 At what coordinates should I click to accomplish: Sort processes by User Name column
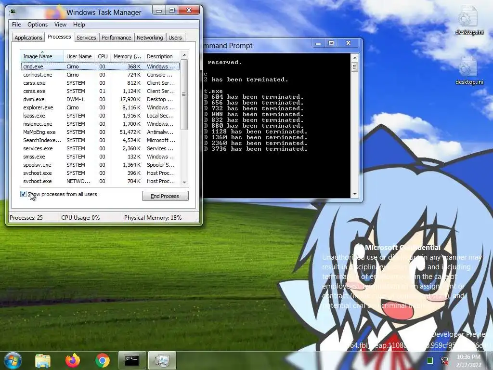point(79,56)
